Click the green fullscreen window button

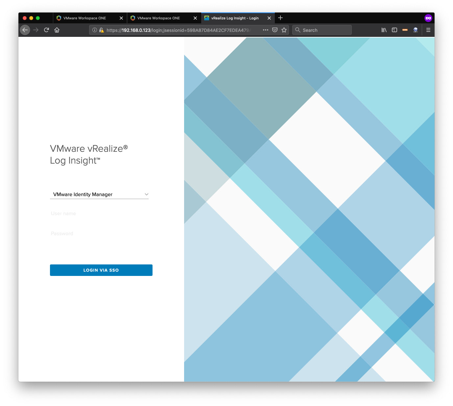[38, 18]
